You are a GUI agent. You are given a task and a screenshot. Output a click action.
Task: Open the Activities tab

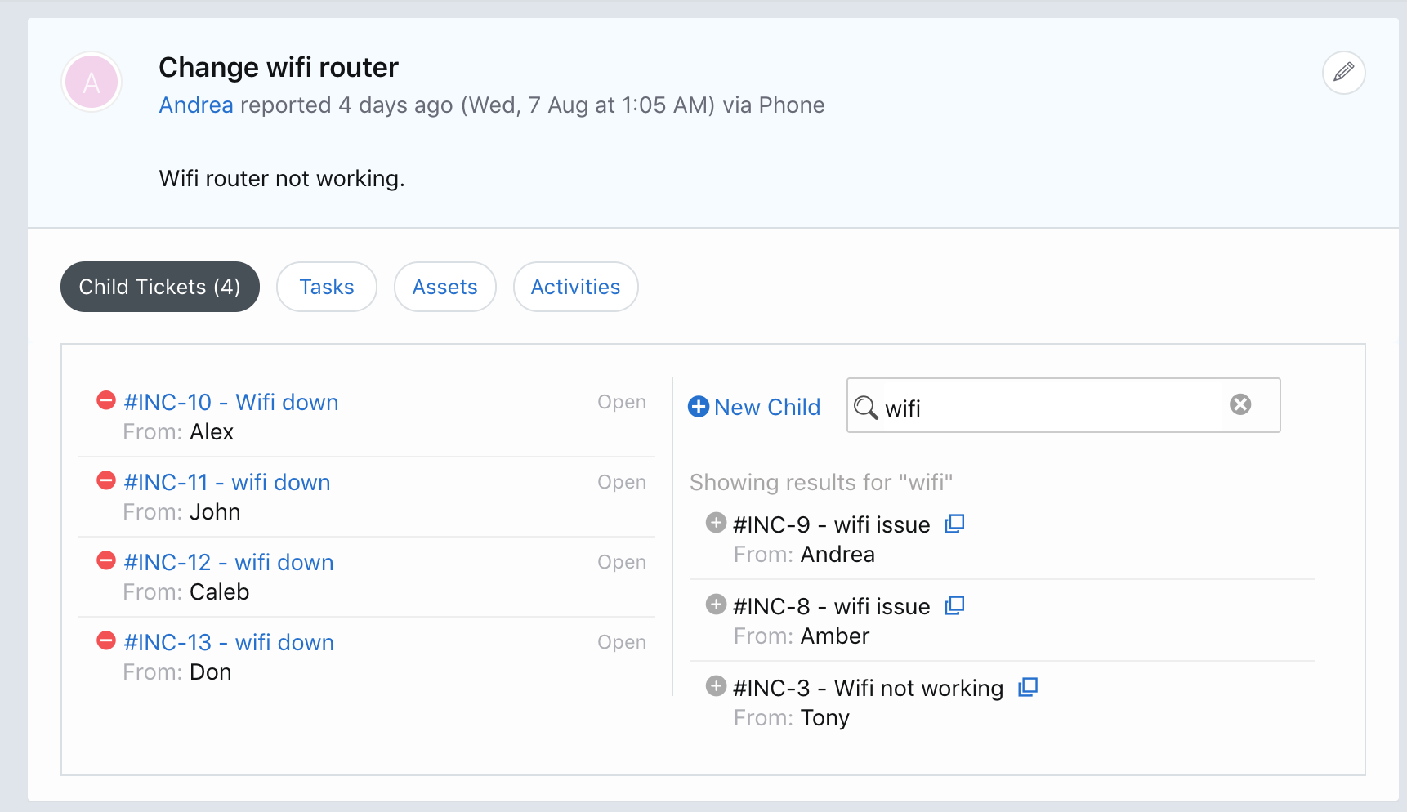[x=575, y=287]
